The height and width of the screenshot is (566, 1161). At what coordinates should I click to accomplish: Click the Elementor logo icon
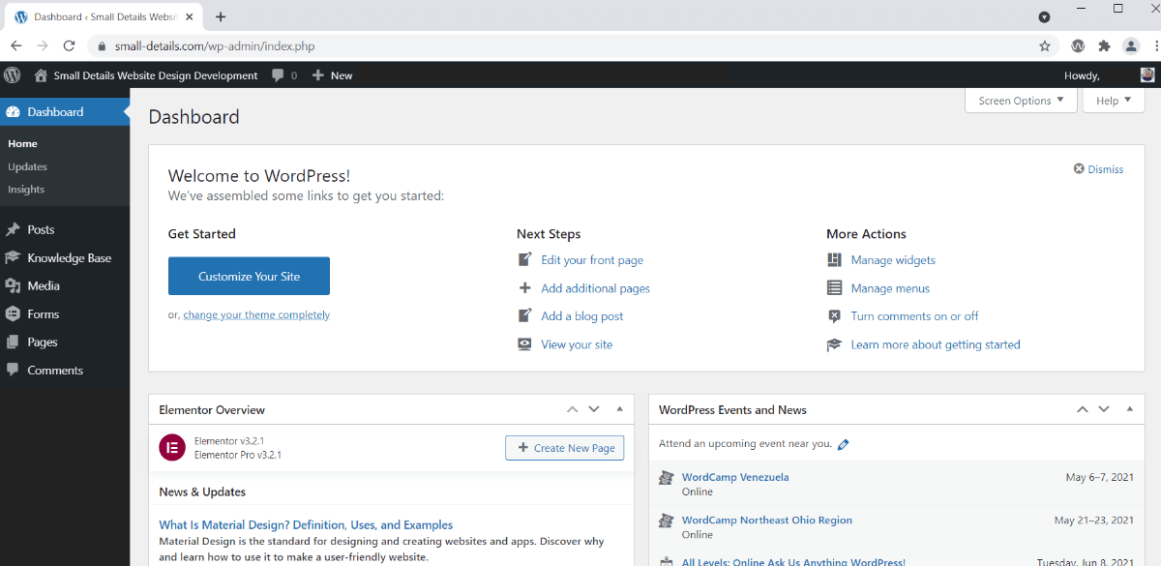coord(172,447)
